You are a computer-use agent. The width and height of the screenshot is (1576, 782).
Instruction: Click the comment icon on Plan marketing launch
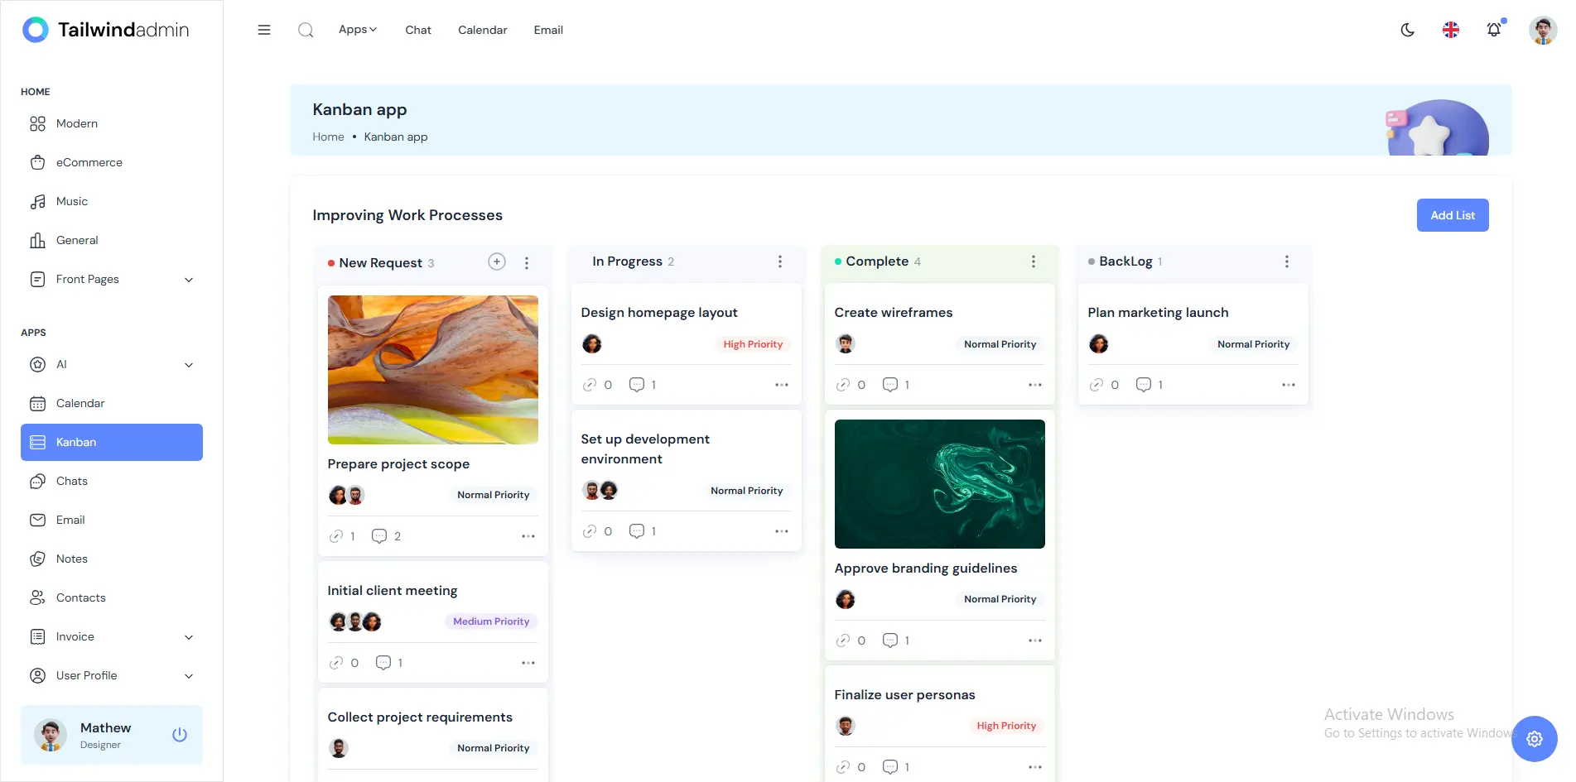[1144, 385]
